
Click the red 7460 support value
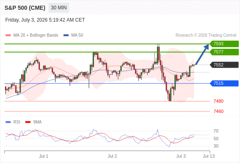click(218, 111)
